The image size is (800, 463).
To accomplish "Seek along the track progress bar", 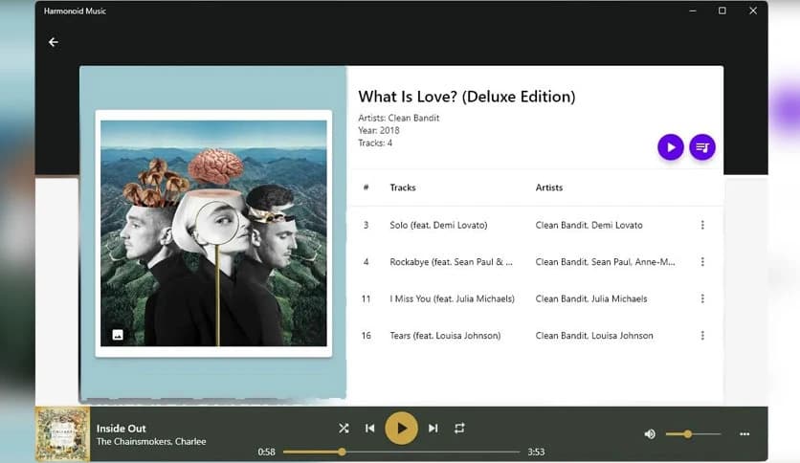I will (401, 452).
